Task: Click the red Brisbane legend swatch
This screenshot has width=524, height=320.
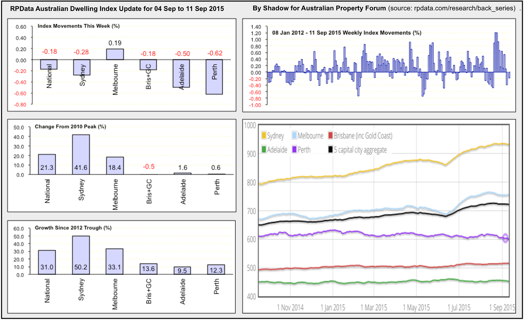Action: (330, 136)
